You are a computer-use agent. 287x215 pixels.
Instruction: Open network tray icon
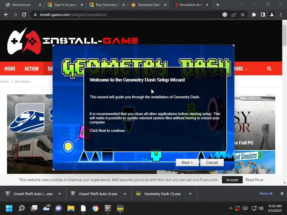click(x=254, y=208)
